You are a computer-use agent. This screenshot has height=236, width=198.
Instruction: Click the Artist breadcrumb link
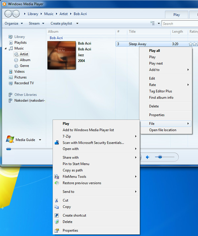coord(63,14)
